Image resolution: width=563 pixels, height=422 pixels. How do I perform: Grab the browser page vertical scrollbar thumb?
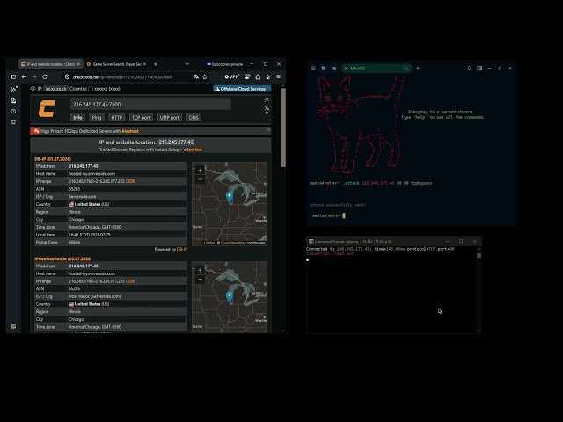pos(283,127)
